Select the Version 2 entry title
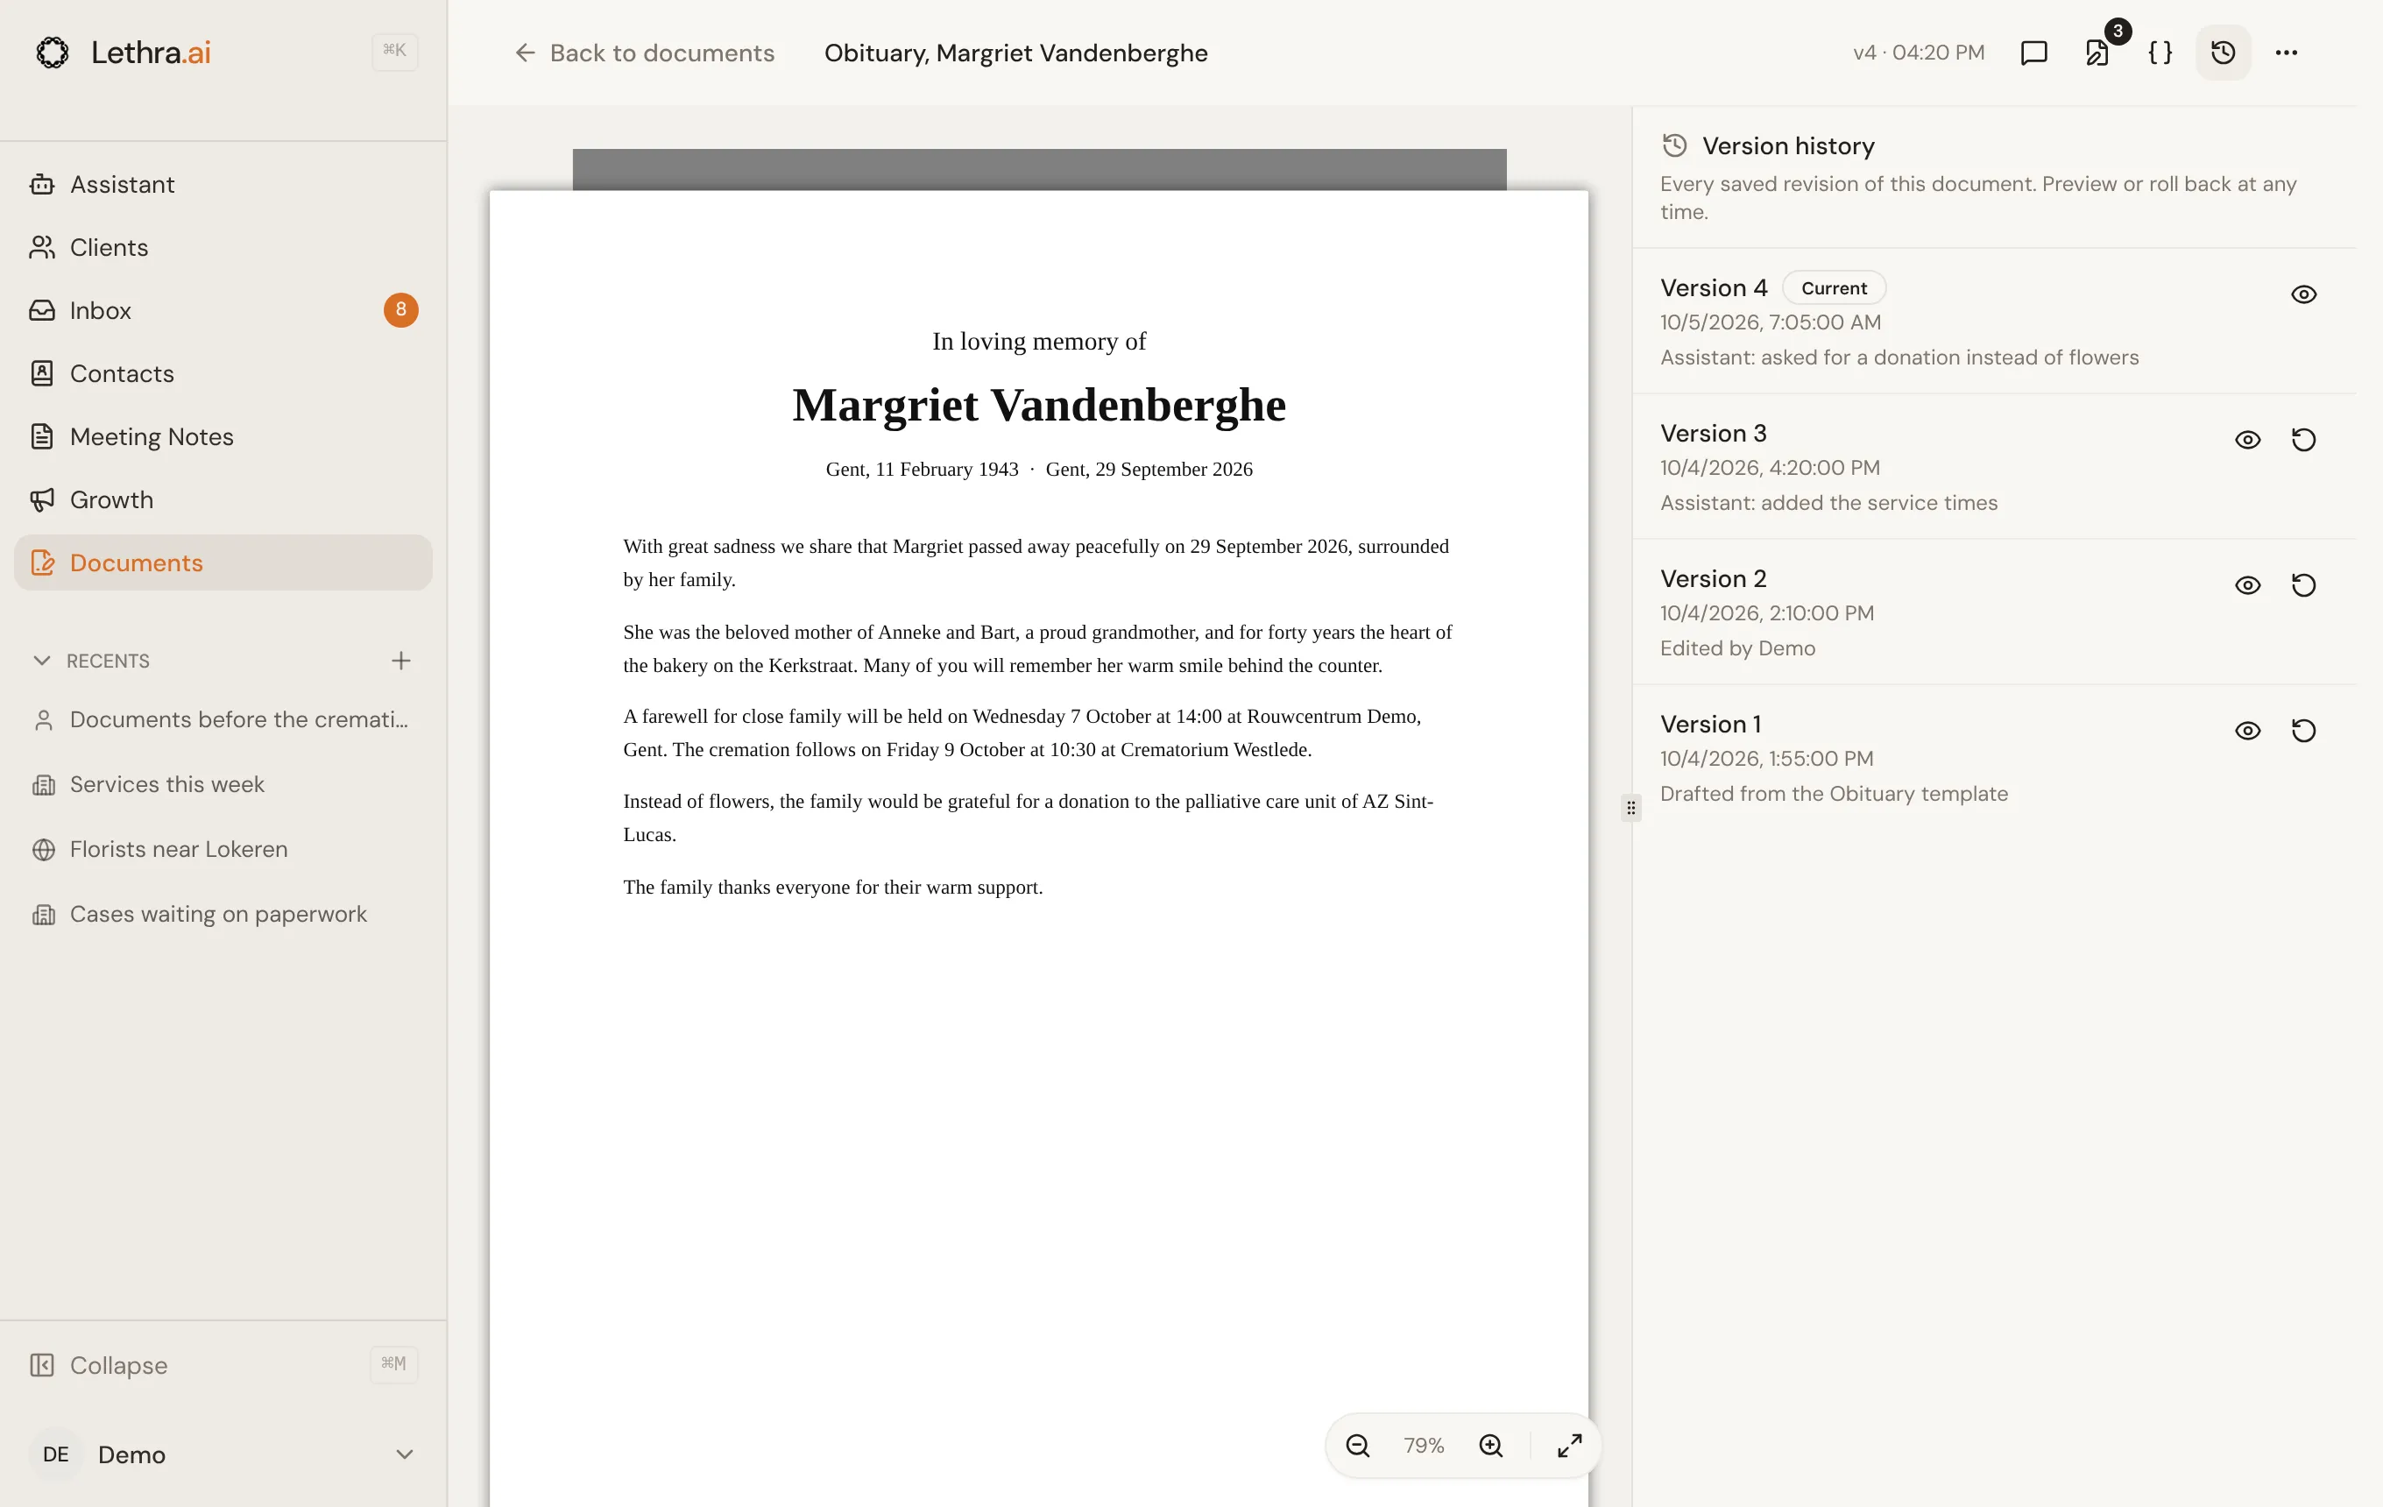Screen dimensions: 2383x1507 click(1713, 579)
